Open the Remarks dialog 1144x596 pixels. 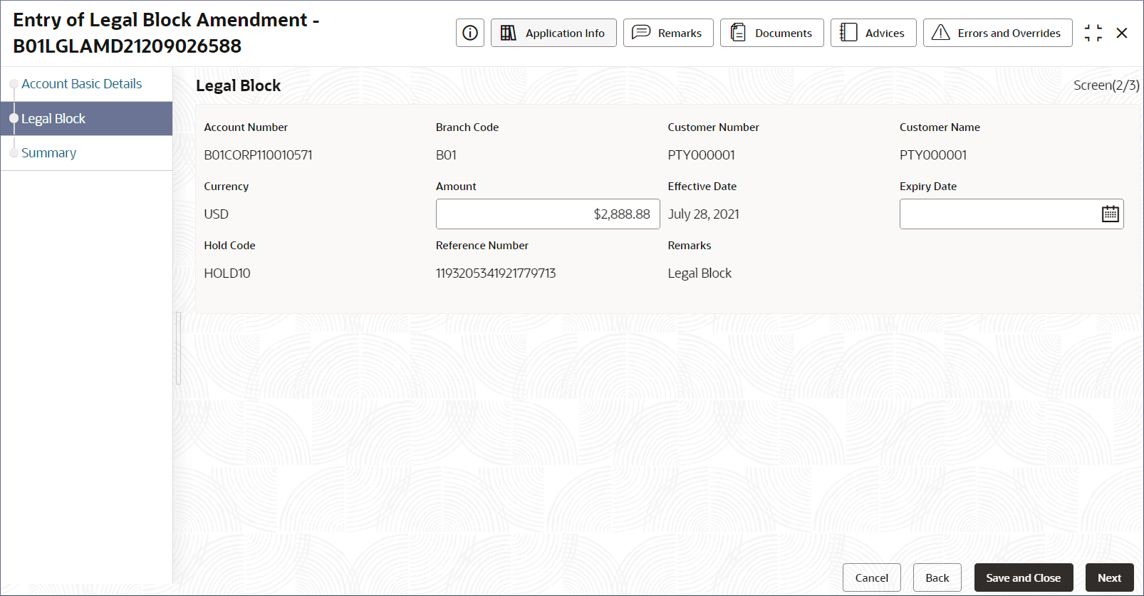[x=668, y=33]
